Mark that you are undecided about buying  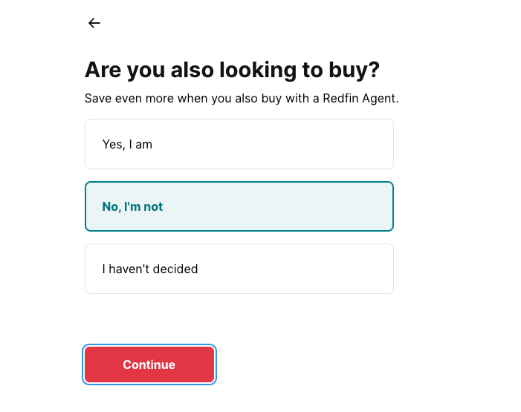pyautogui.click(x=239, y=269)
